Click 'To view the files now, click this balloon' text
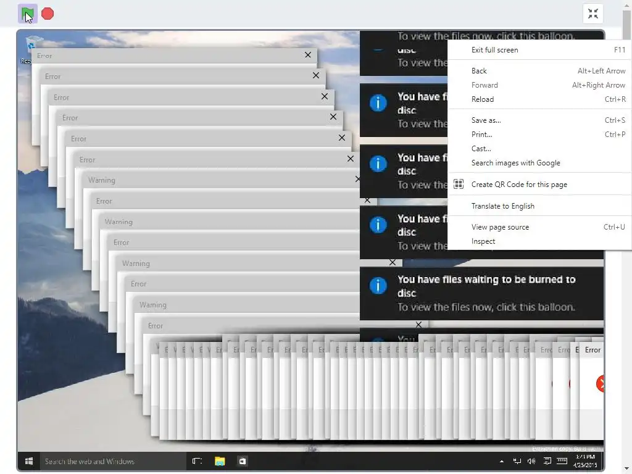Screen dimensions: 632x474 coord(486,307)
